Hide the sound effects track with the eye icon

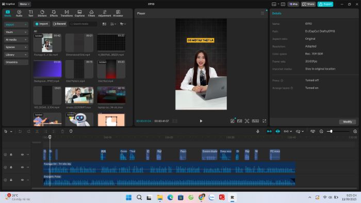(x=22, y=154)
